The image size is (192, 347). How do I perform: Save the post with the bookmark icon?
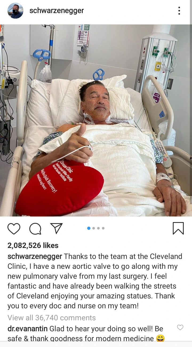click(178, 228)
